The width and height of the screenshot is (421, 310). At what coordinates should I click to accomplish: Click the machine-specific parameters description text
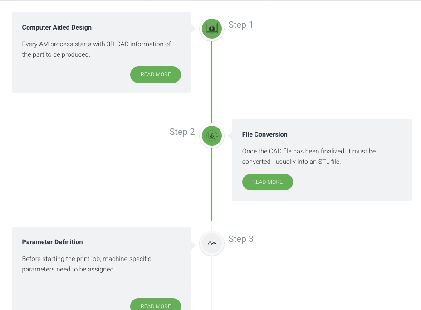click(87, 264)
